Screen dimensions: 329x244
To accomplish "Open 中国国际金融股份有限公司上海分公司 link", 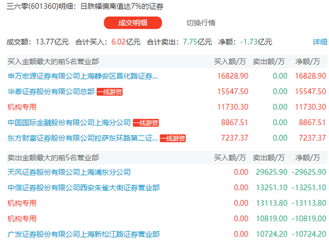I will pyautogui.click(x=69, y=123).
